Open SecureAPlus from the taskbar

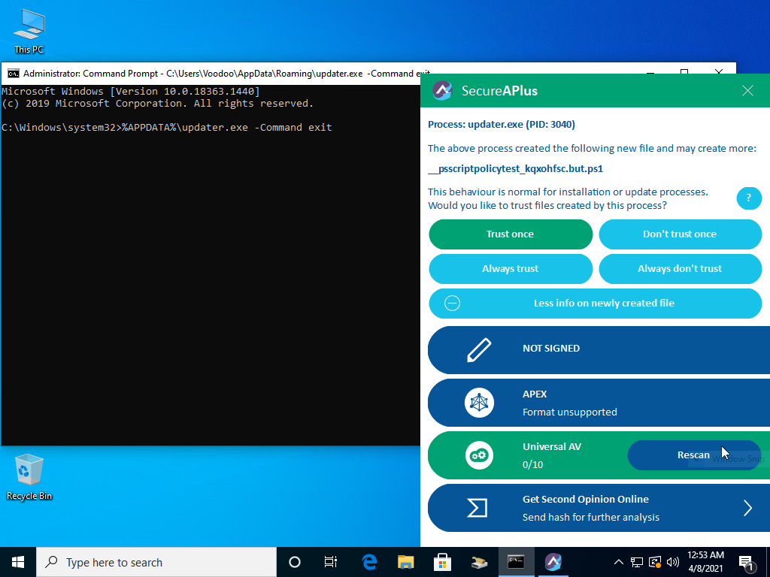553,562
